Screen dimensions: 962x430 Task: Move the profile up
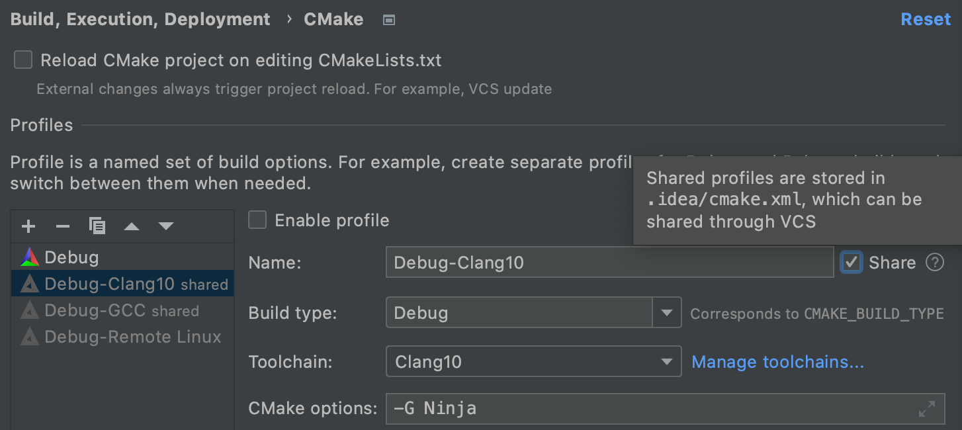[132, 227]
